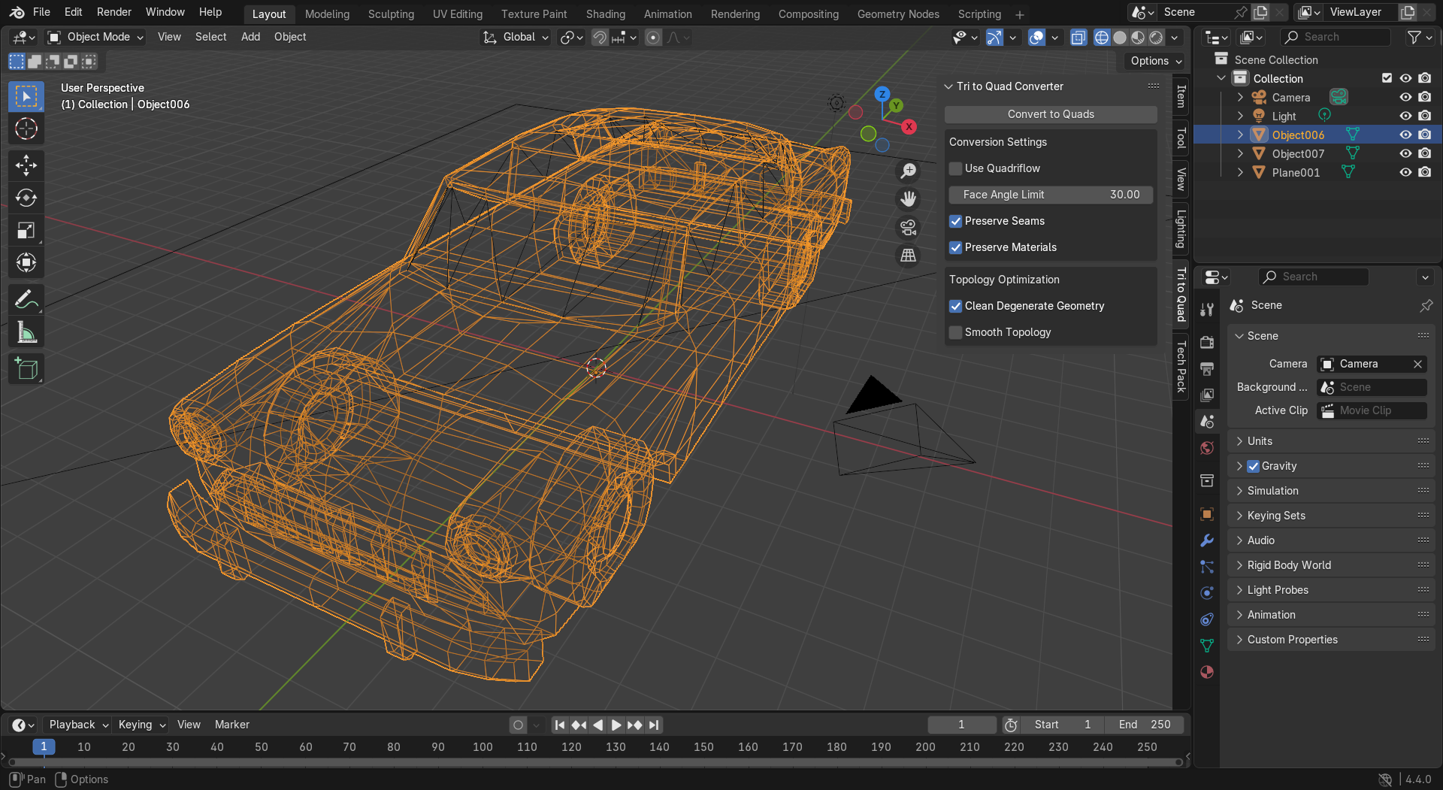Hide Object007 in the outliner
1443x790 pixels.
pyautogui.click(x=1405, y=153)
